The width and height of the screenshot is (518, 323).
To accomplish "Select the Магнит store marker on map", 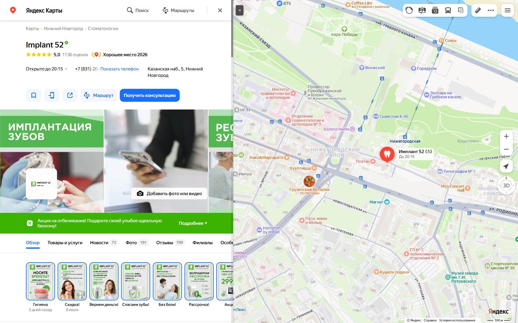I will click(387, 202).
